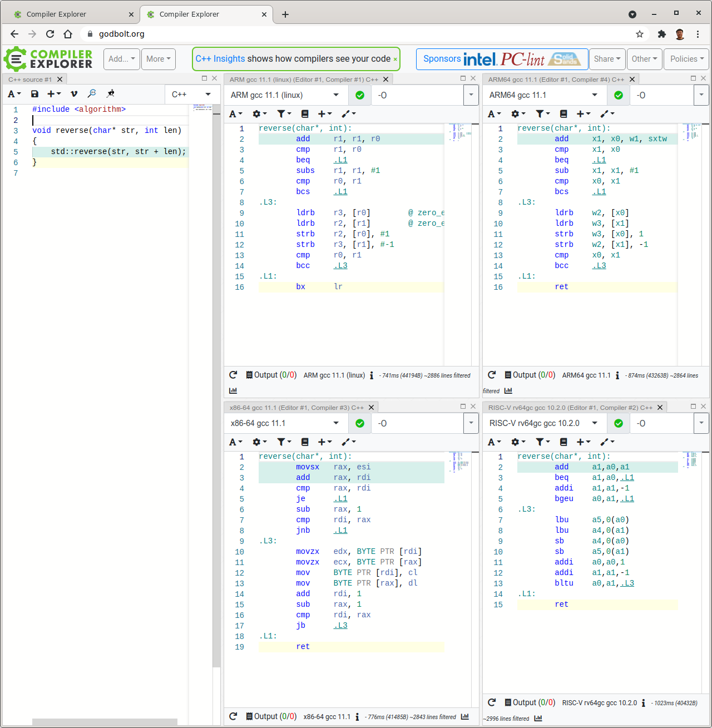Show compiler info icon in RISC-V status bar
Image resolution: width=712 pixels, height=728 pixels.
(x=644, y=703)
